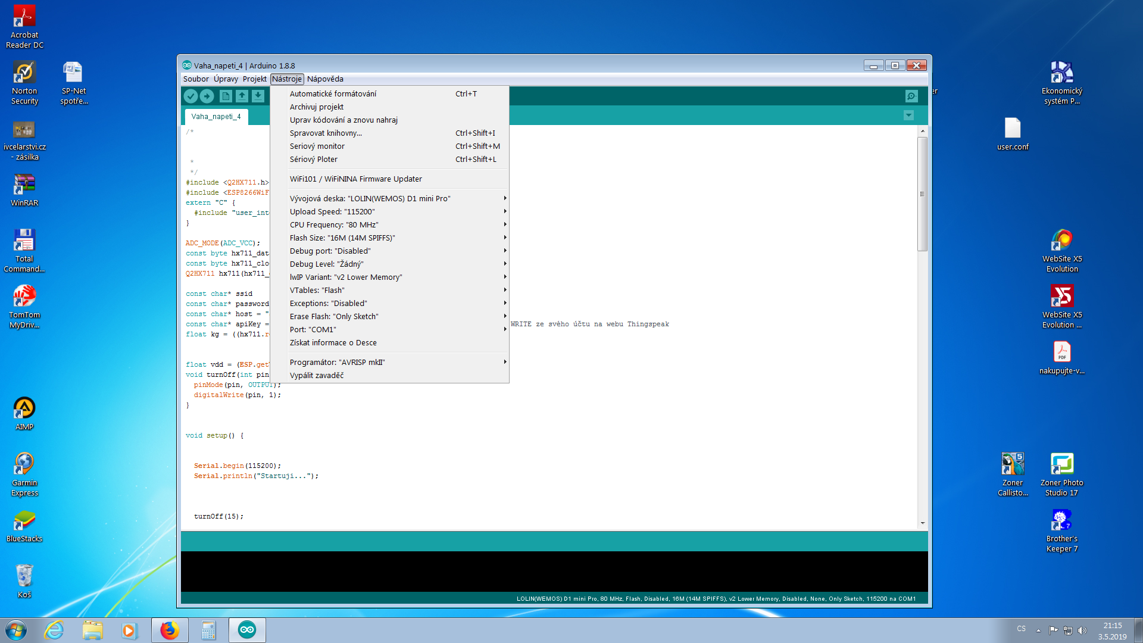Save the sketch using the Save icon

258,96
